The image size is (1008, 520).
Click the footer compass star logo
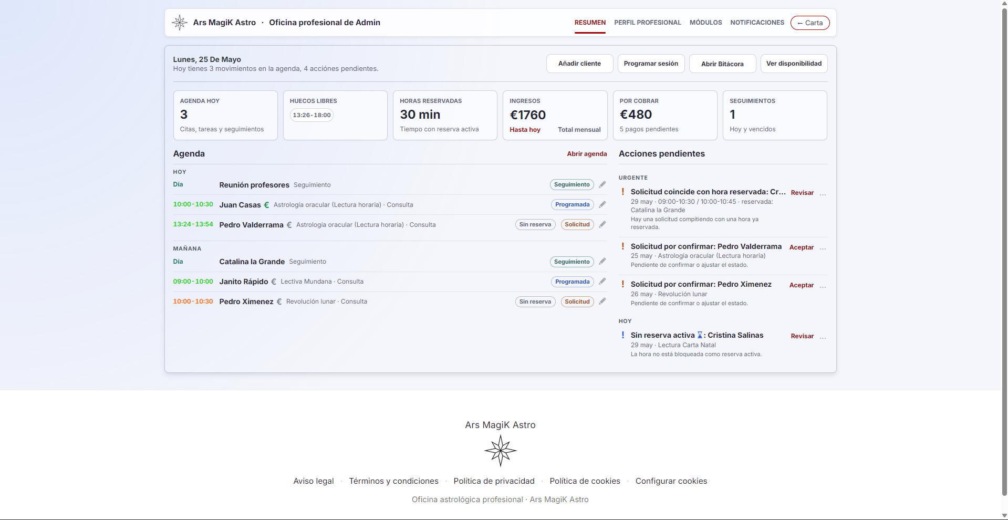[500, 450]
